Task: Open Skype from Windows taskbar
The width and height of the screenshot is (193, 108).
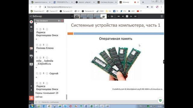Action: point(65,106)
